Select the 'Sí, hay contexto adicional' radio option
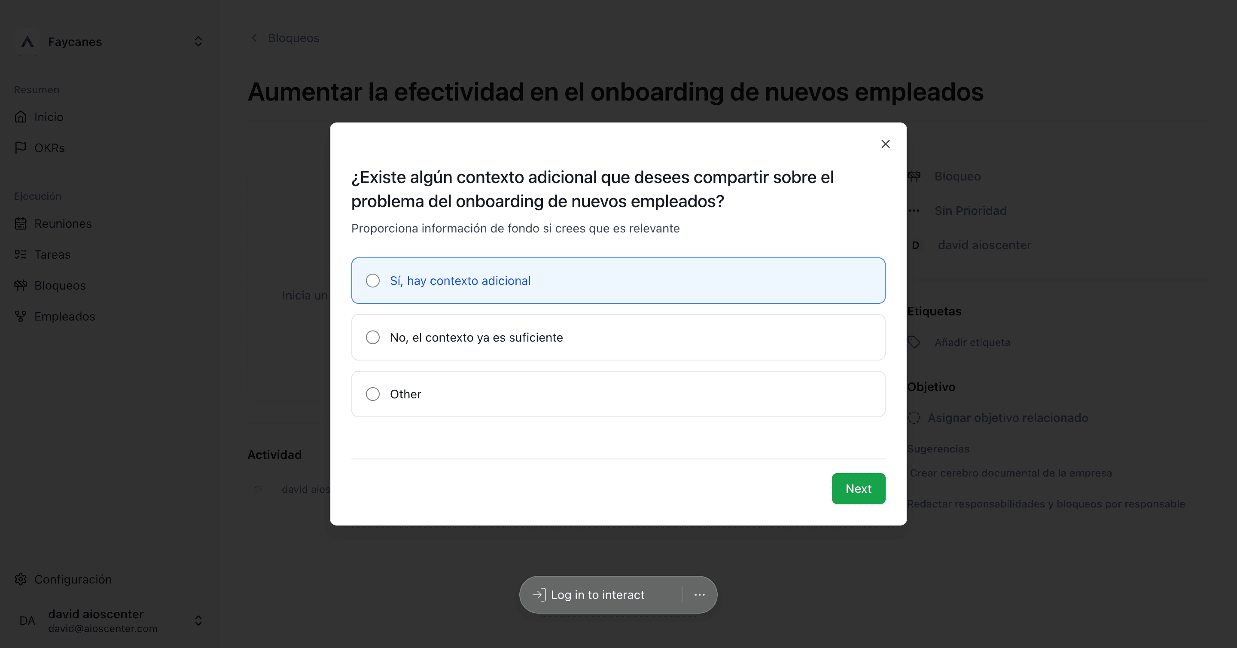 click(x=618, y=281)
